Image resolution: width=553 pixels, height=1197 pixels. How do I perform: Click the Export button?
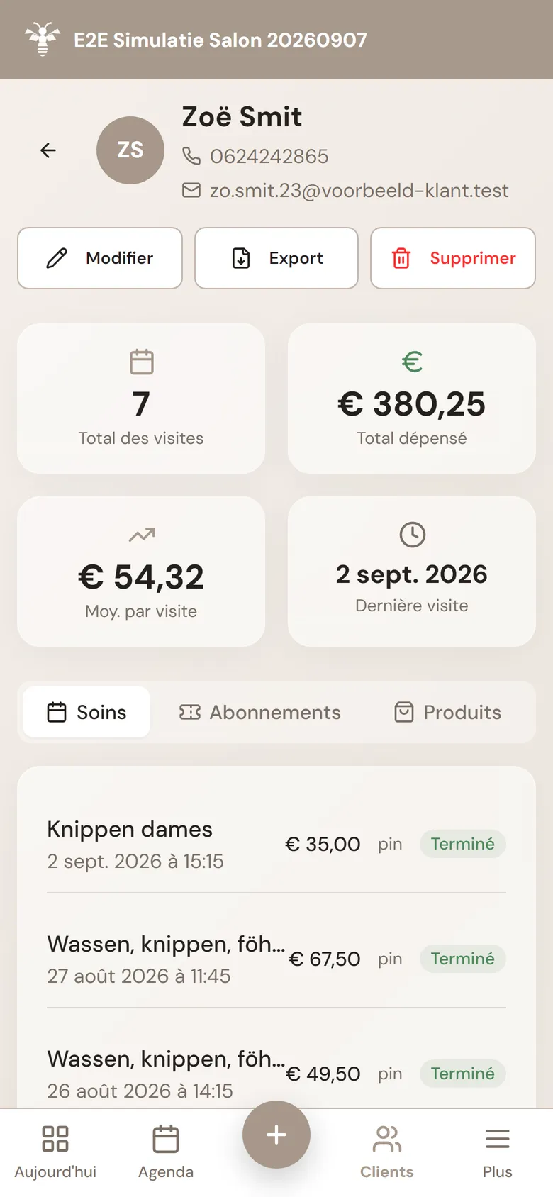pos(276,258)
